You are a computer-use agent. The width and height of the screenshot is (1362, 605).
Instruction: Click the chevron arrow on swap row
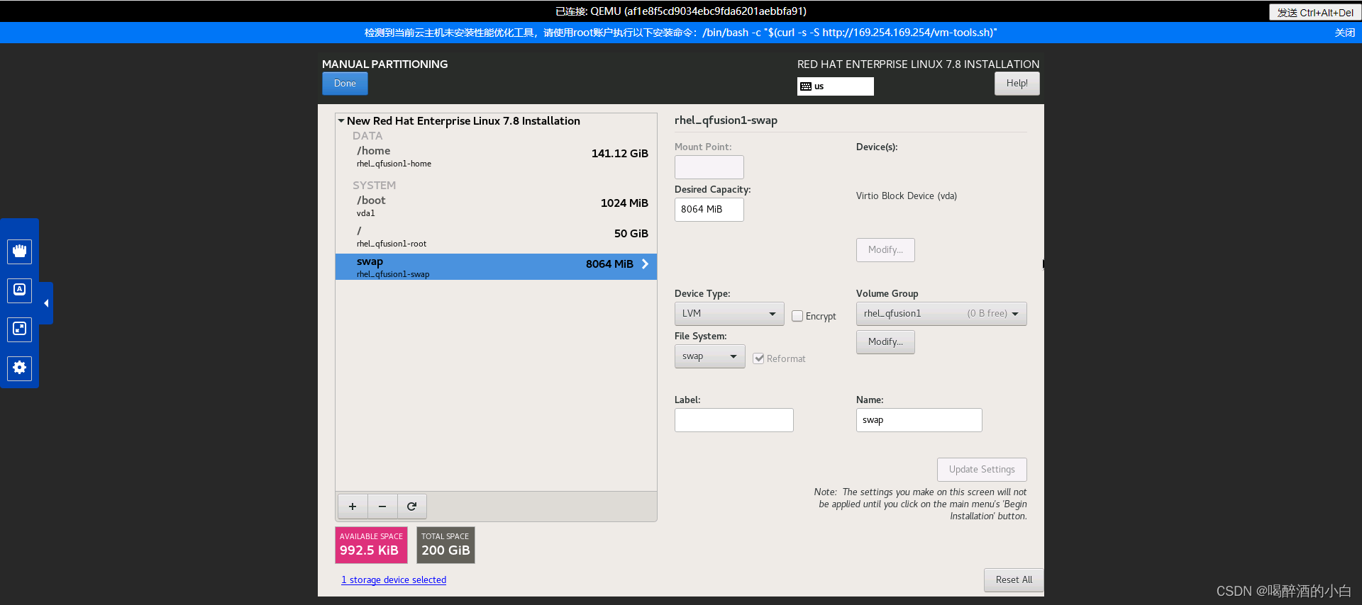point(645,264)
